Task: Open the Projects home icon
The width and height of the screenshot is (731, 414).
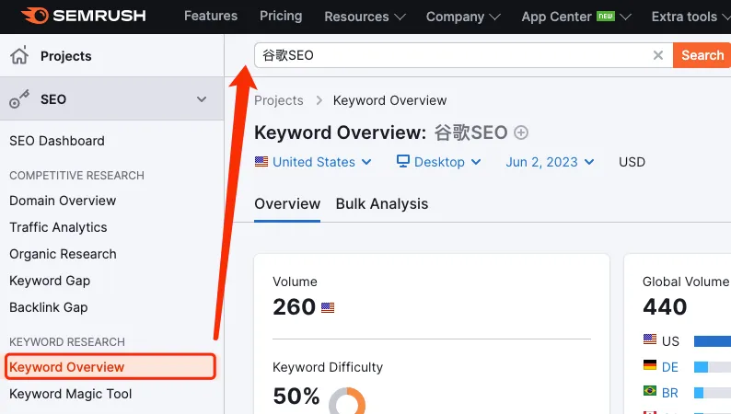Action: (19, 55)
